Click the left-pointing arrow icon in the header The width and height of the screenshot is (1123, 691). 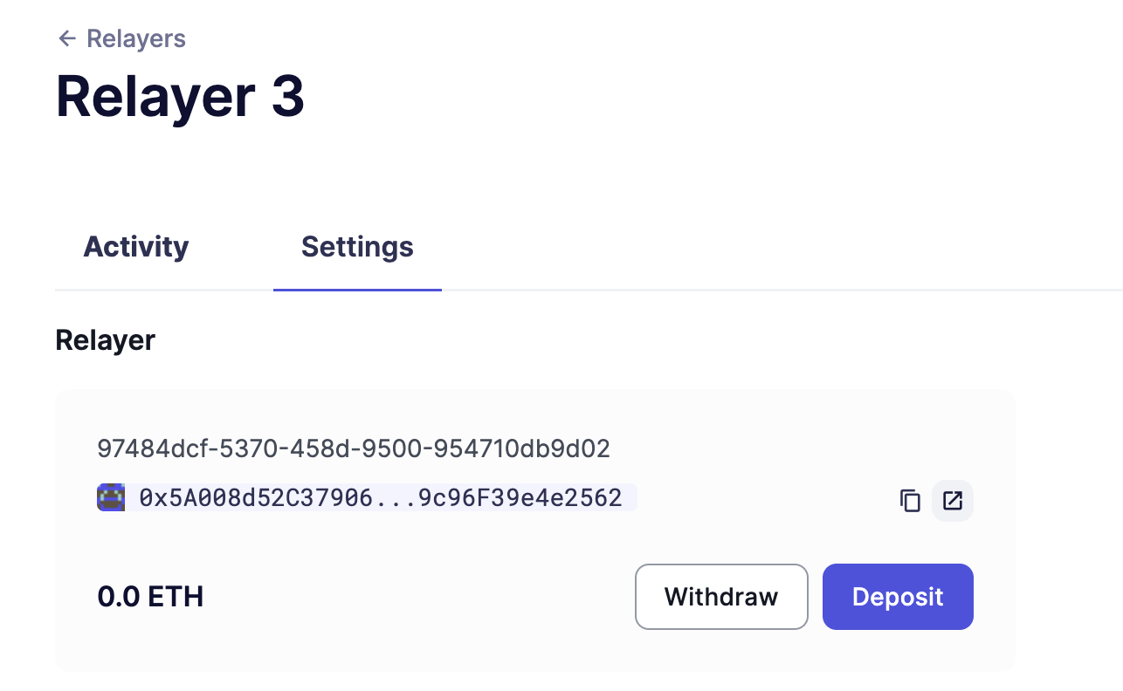tap(67, 38)
